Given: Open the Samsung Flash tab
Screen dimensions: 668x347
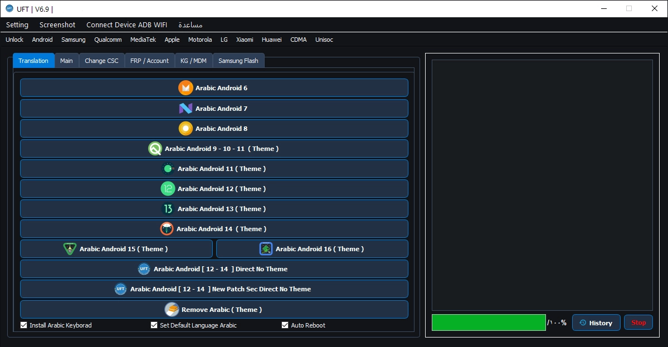Looking at the screenshot, I should [x=238, y=61].
